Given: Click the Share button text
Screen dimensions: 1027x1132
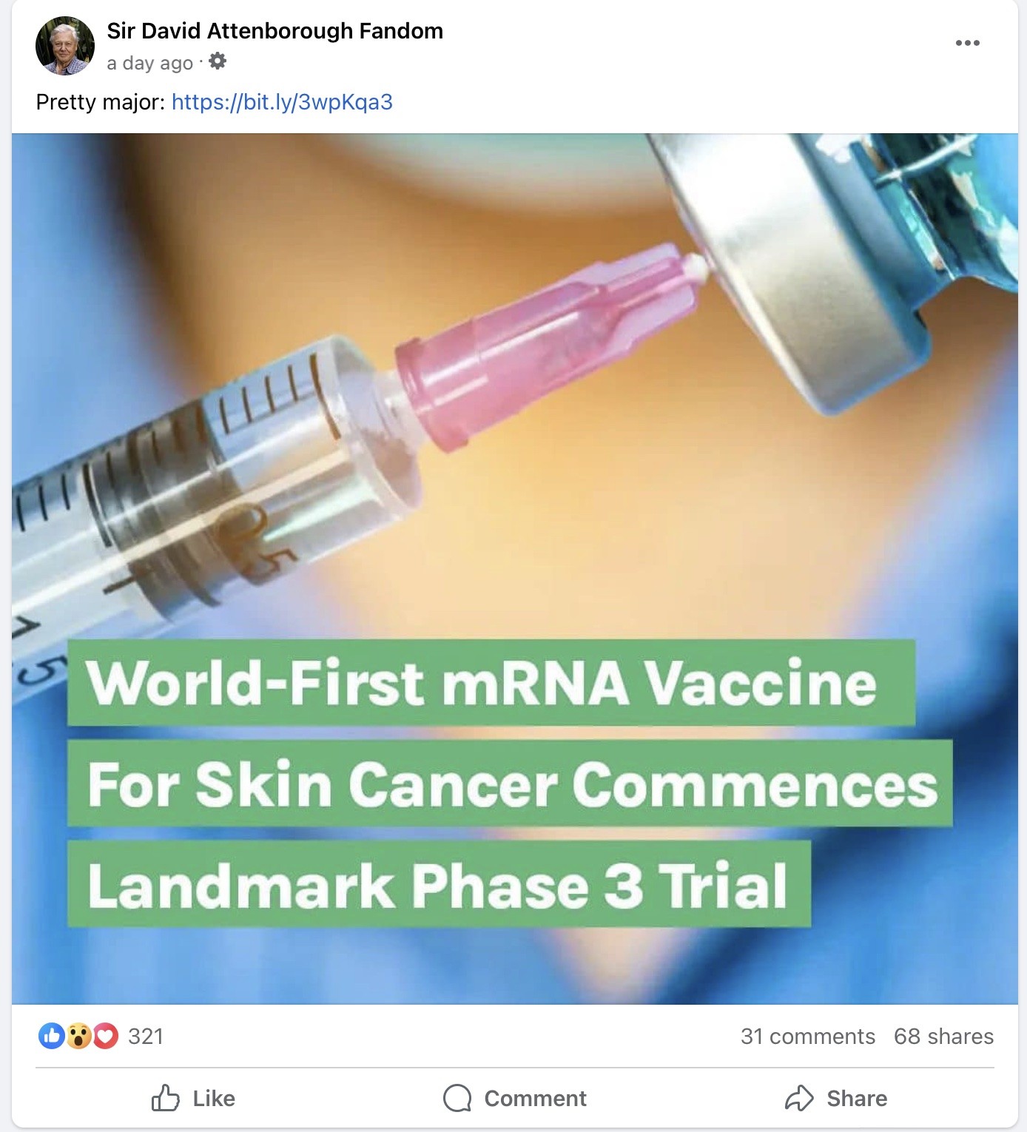Looking at the screenshot, I should click(x=857, y=1099).
